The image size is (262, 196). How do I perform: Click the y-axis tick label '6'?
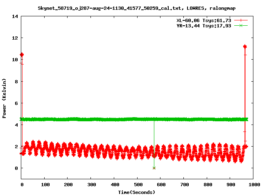point(16,103)
